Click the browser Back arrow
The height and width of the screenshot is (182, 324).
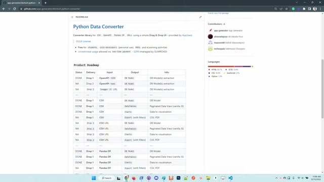coord(4,9)
